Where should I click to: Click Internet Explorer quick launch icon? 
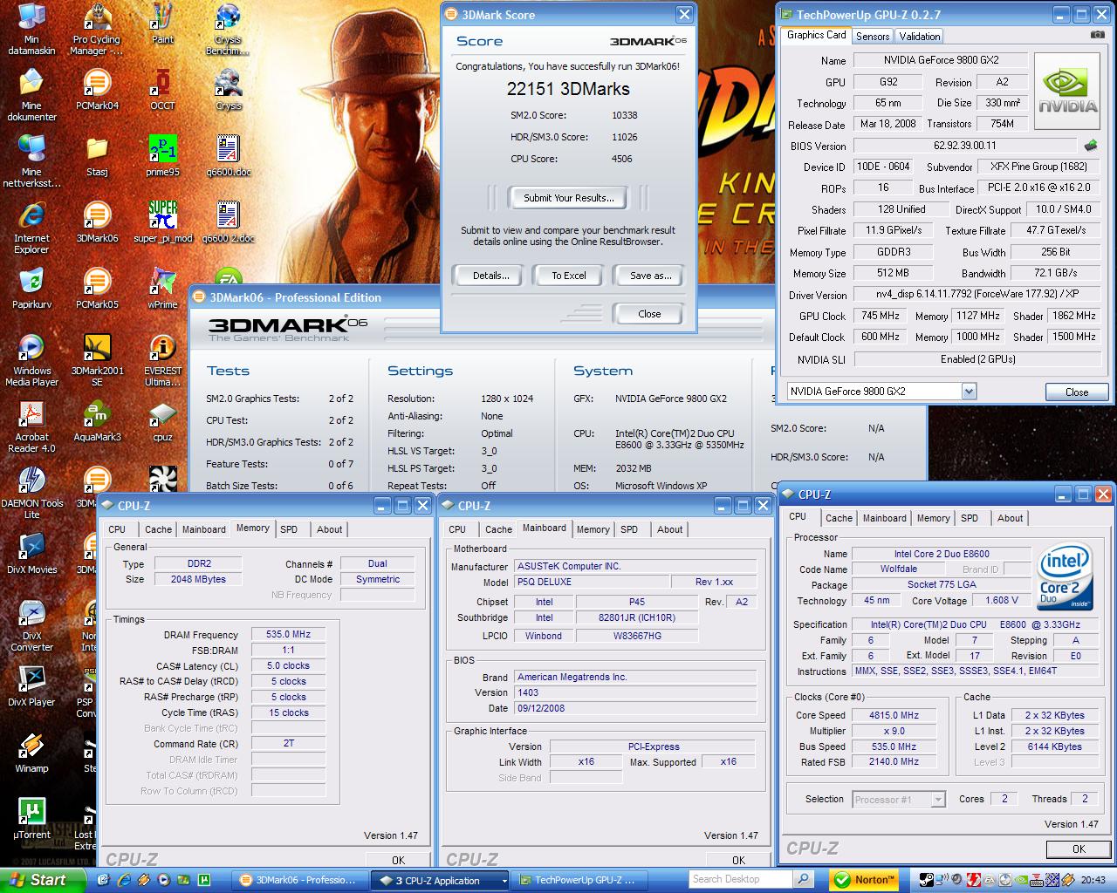coord(124,880)
